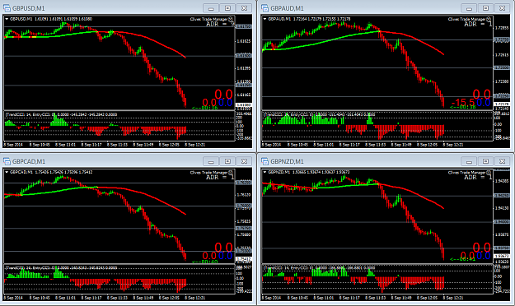515x306 pixels.
Task: Click 8 Sep 11:49 time label in GBPAUD chart
Action: coord(401,144)
